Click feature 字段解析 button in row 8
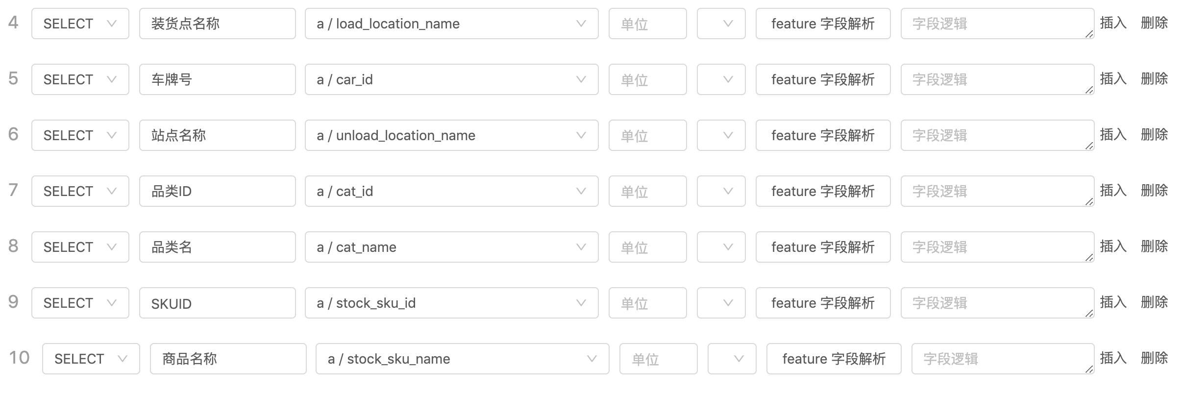Viewport: 1182px width, 394px height. coord(823,247)
